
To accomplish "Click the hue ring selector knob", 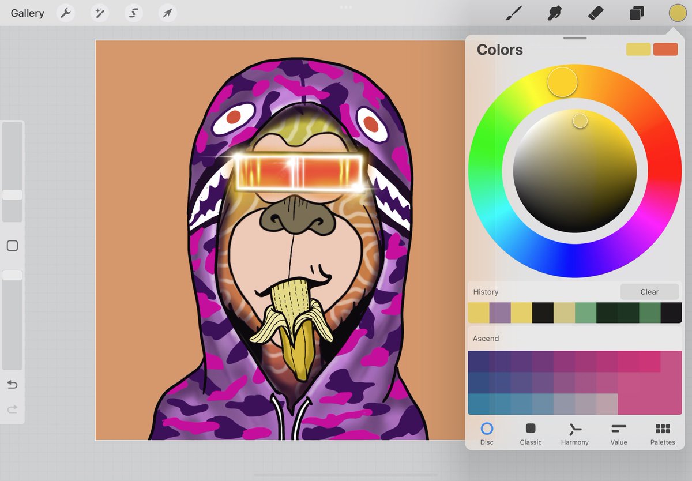I will [562, 82].
